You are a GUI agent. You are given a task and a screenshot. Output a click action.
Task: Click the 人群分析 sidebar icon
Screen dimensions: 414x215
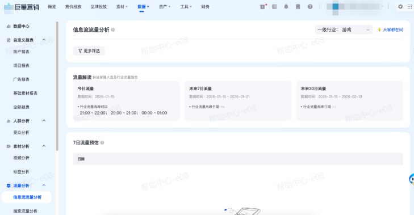tap(9, 121)
